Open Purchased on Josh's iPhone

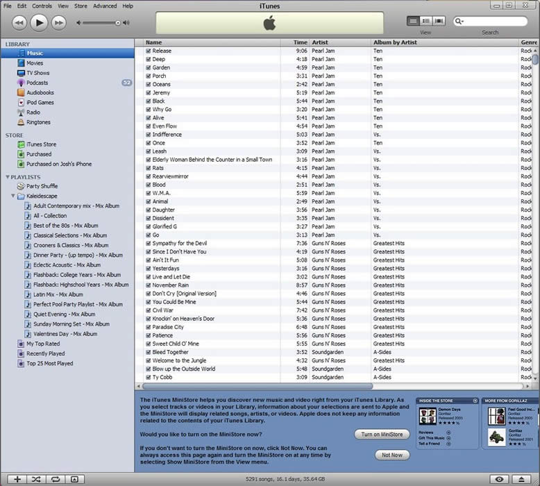[x=59, y=164]
